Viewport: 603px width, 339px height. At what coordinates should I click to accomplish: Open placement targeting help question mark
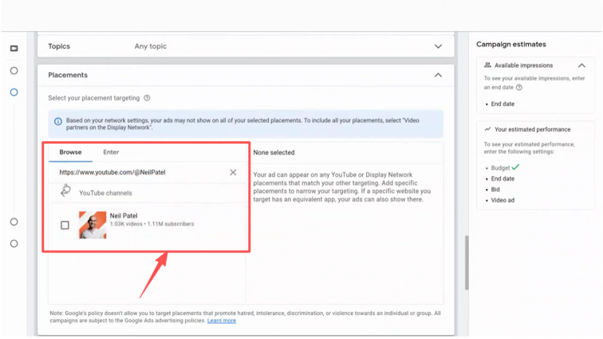coord(147,98)
